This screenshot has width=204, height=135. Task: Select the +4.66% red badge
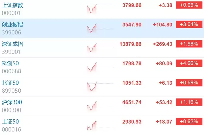point(189,63)
